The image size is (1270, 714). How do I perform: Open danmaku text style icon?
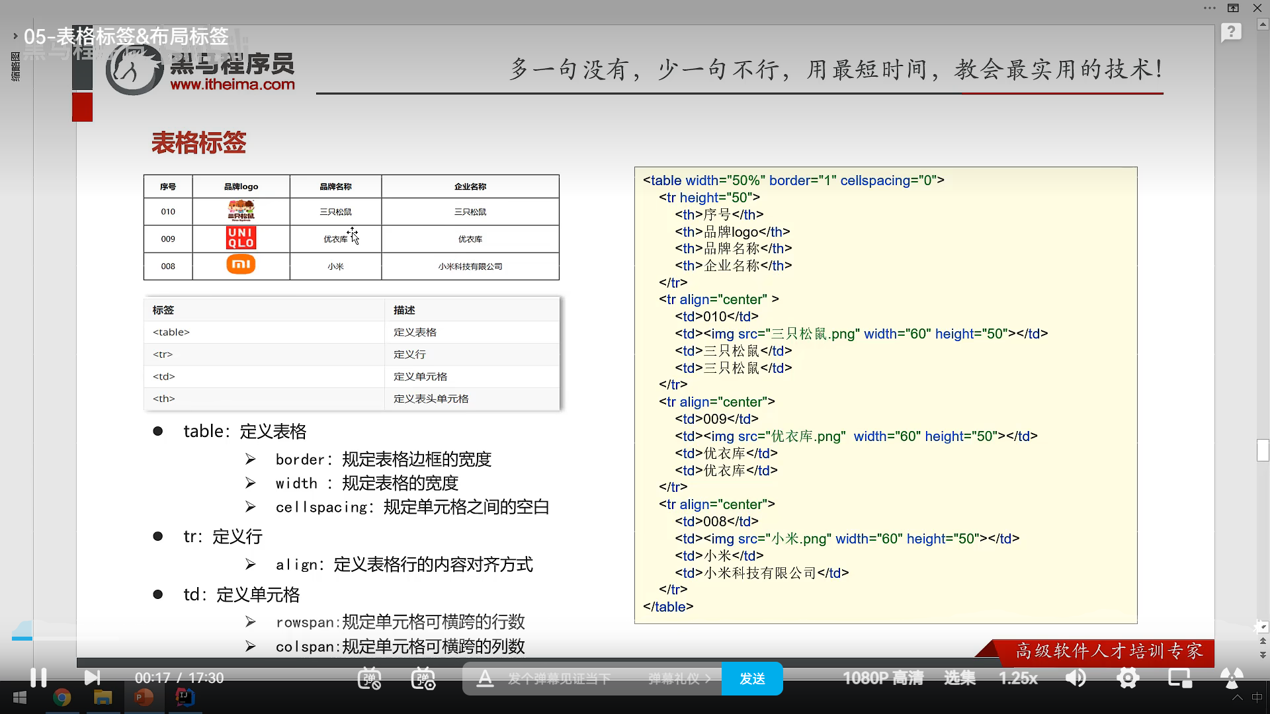click(x=485, y=678)
